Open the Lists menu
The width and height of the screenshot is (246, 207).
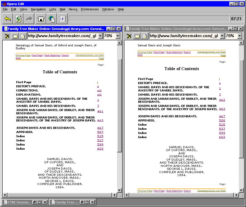(53, 9)
